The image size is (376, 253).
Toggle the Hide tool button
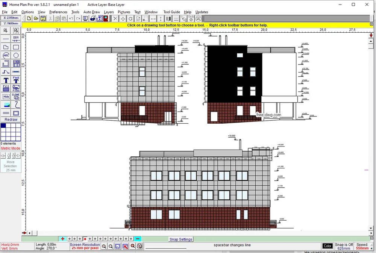click(6, 97)
